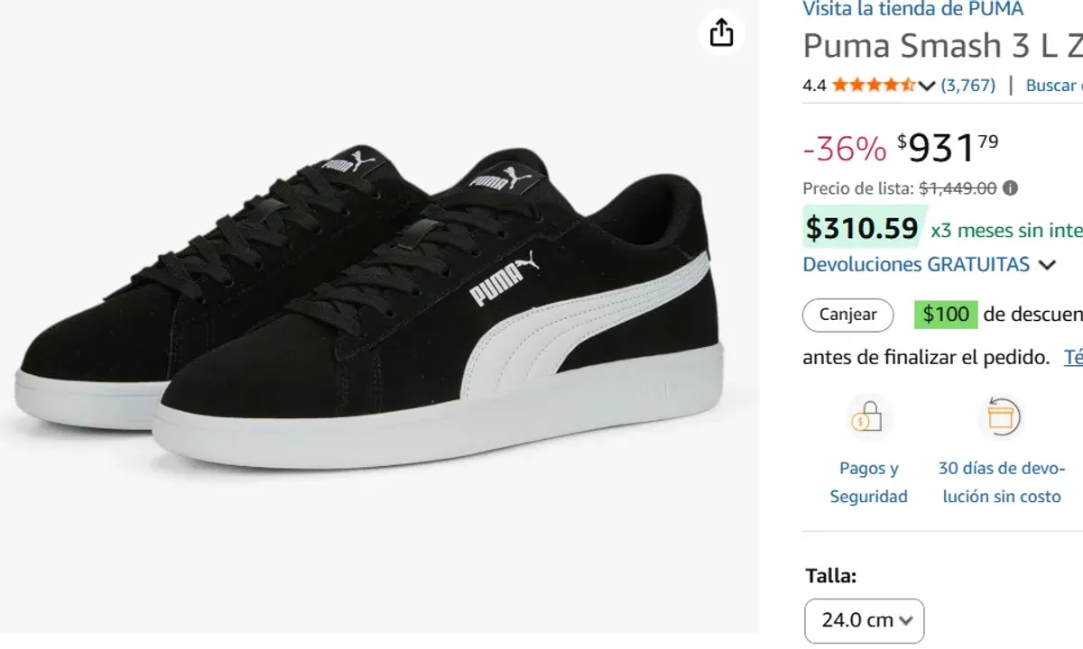Viewport: 1083px width, 649px height.
Task: Click the green $100 discount badge
Action: (x=944, y=314)
